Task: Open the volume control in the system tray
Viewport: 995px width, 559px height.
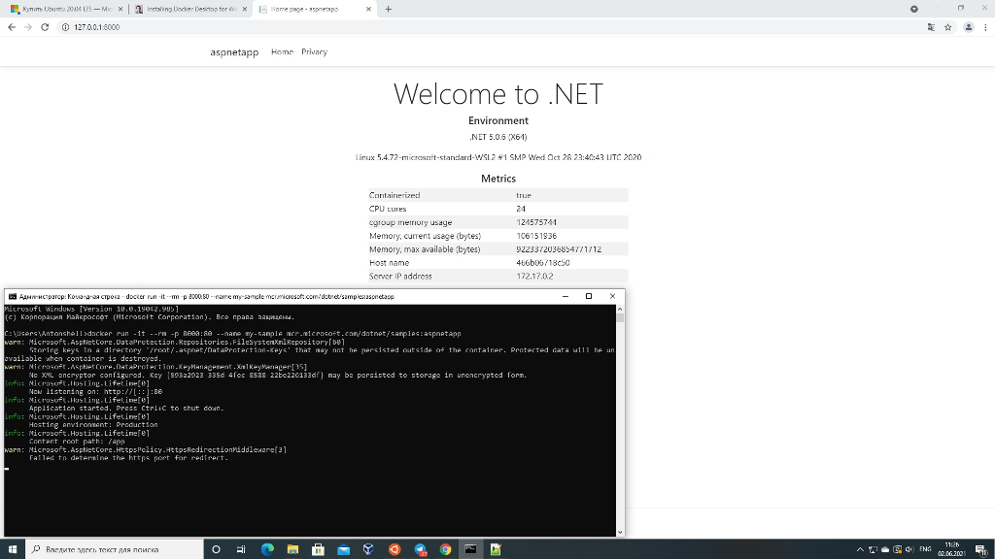Action: pyautogui.click(x=909, y=549)
